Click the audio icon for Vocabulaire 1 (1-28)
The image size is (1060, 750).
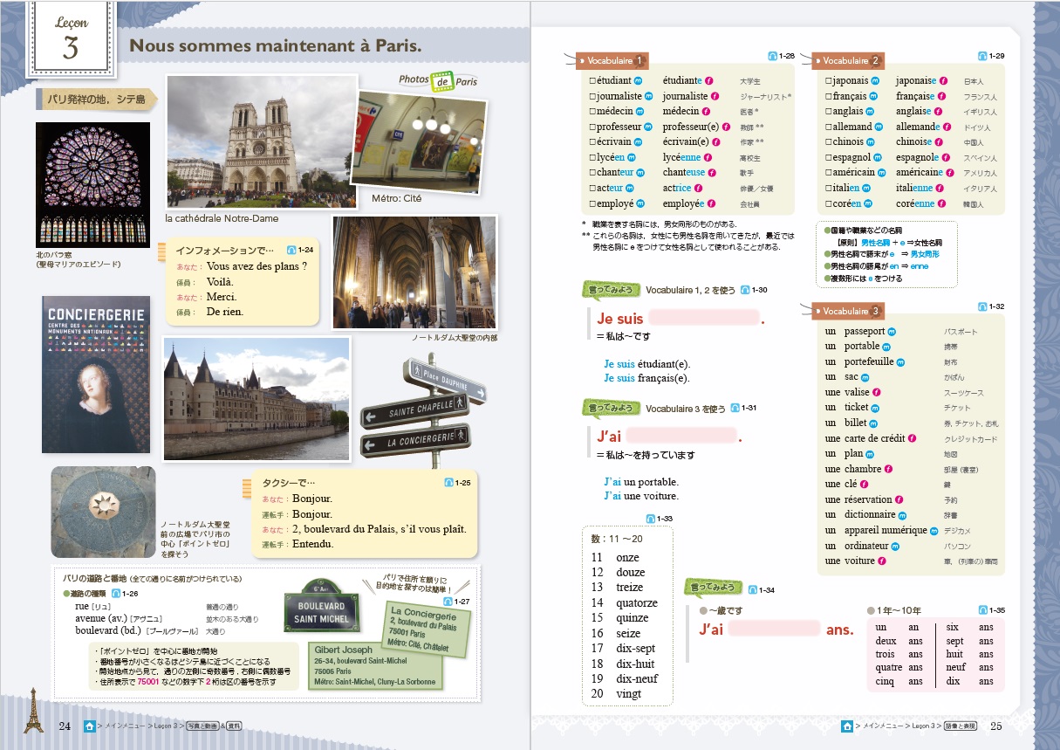point(773,56)
